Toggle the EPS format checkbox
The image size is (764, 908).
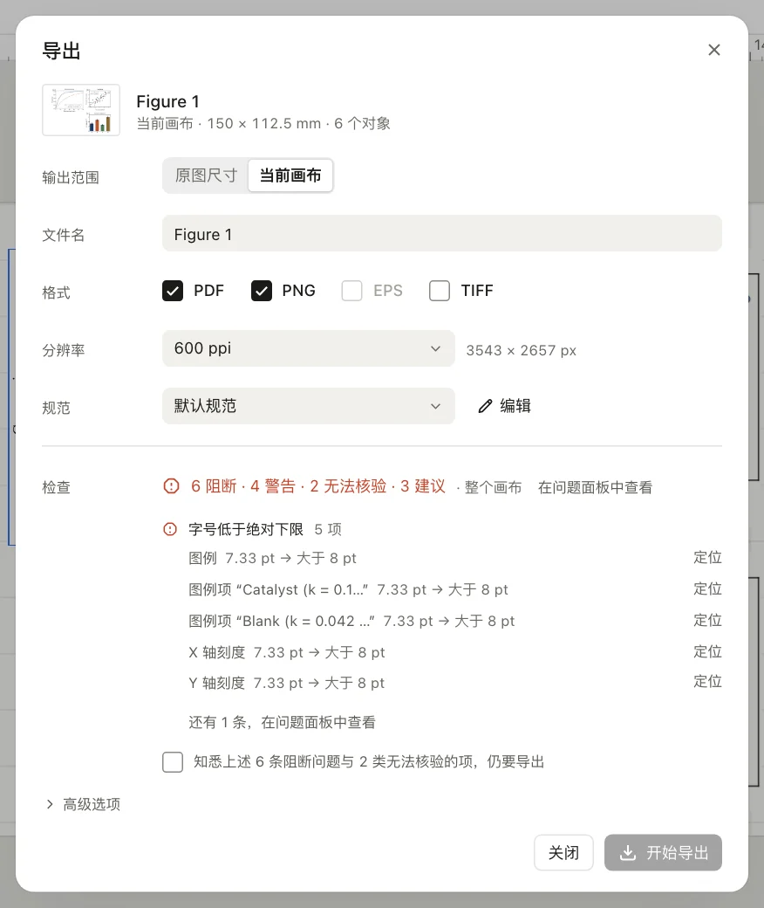(351, 291)
